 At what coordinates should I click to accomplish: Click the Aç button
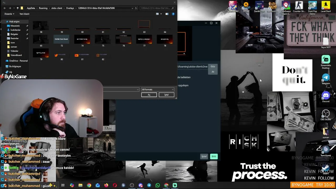coord(149,95)
